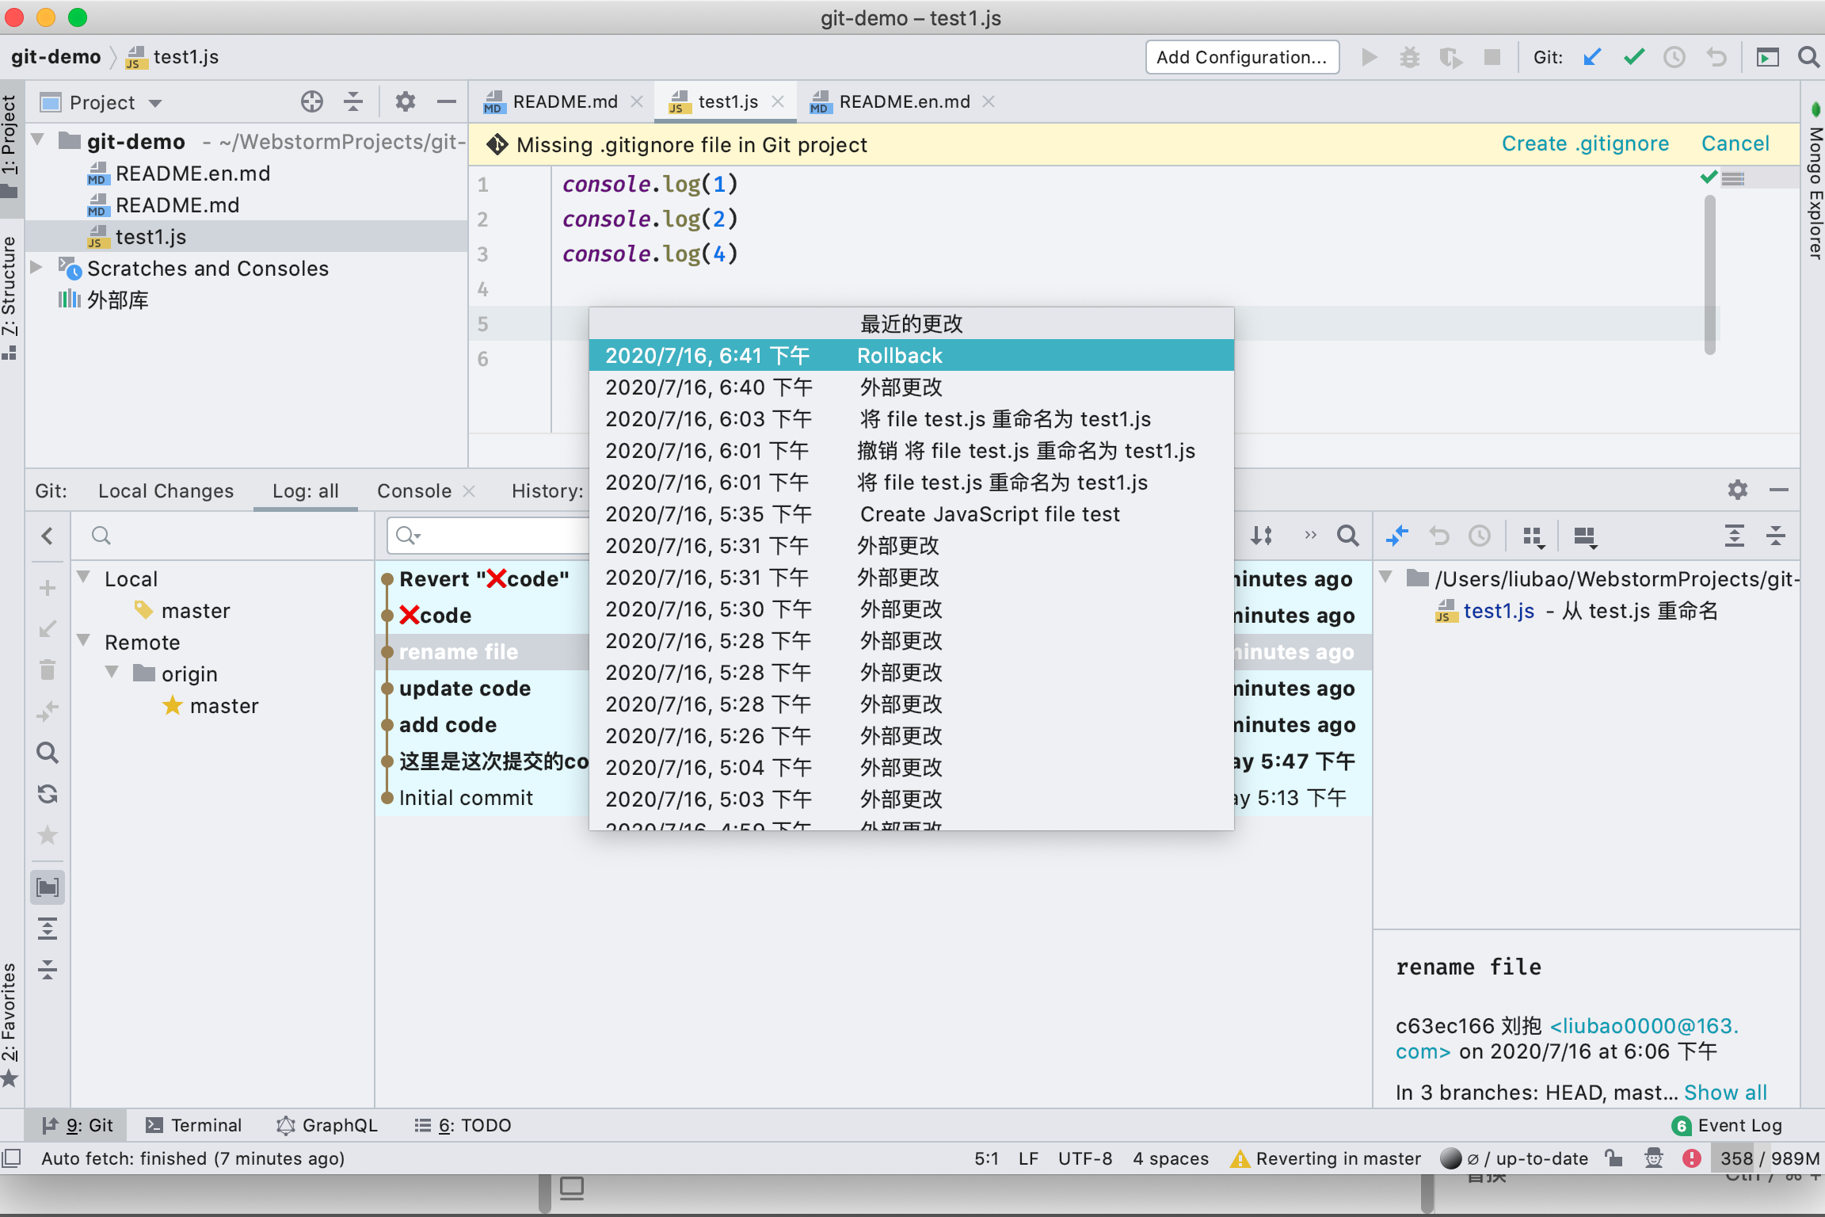Click the Git rollback icon in top toolbar
The image size is (1825, 1217).
click(1716, 57)
